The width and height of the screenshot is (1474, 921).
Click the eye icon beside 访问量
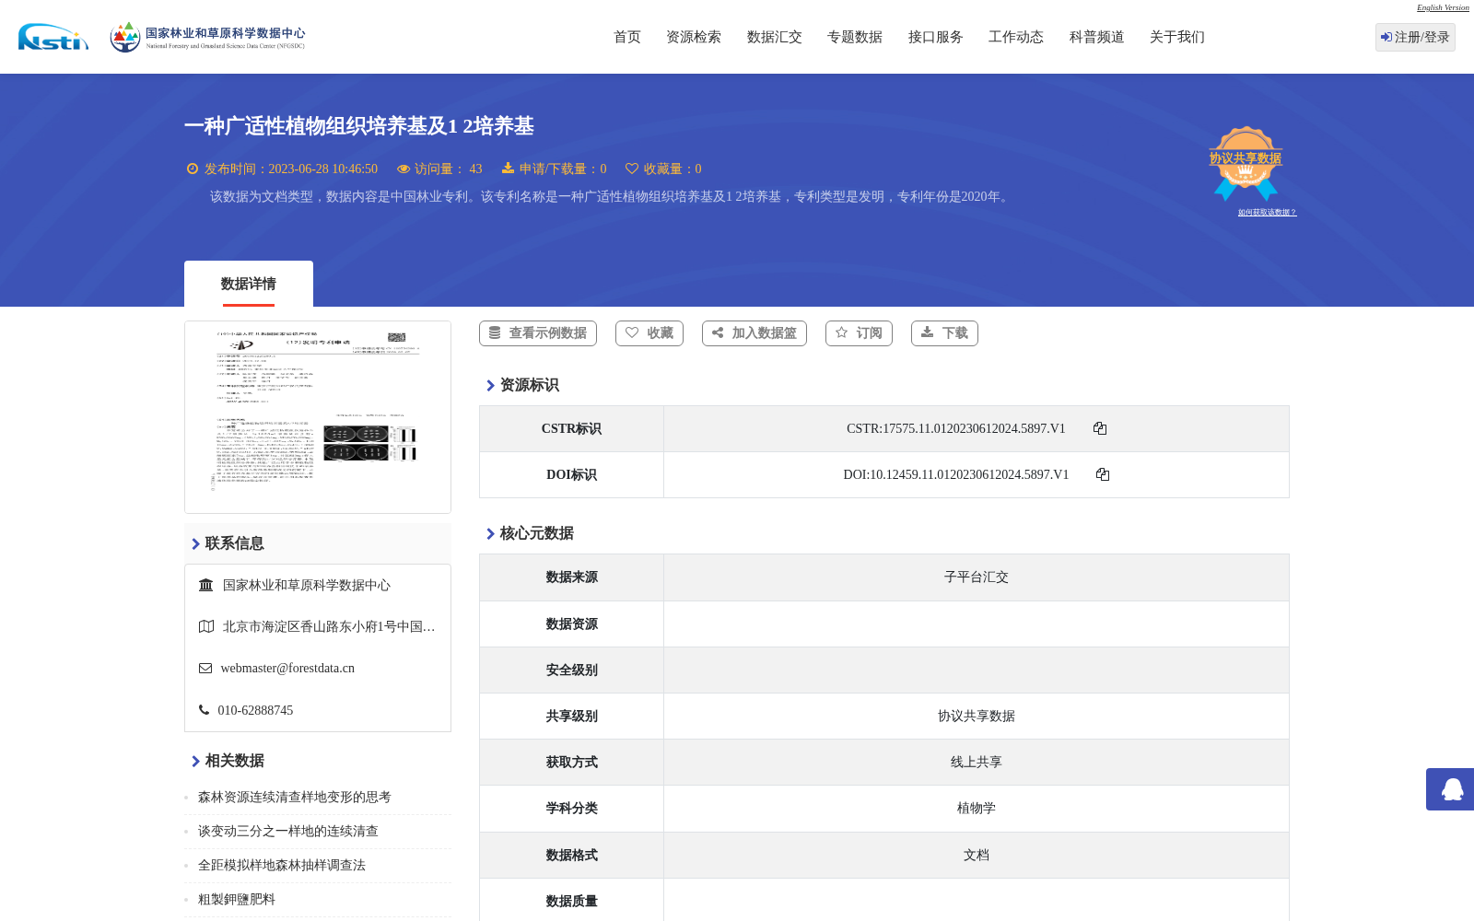[404, 169]
